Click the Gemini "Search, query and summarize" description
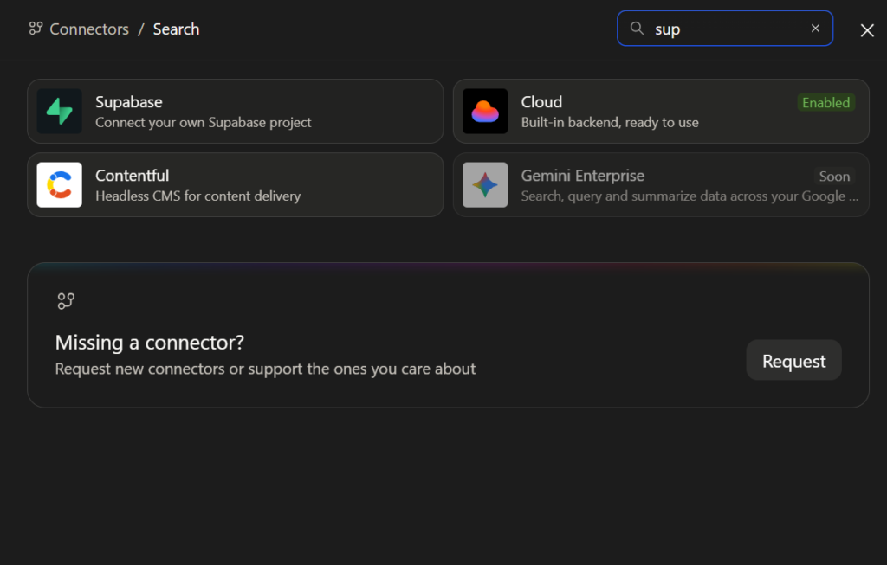This screenshot has height=565, width=887. (x=690, y=196)
